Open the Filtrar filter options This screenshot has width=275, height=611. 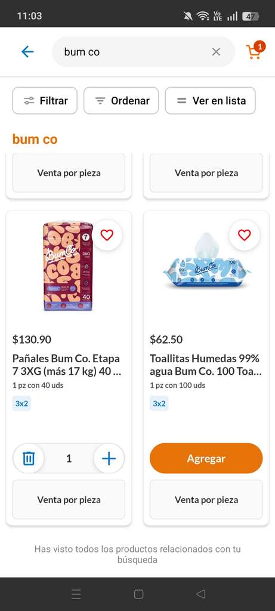[45, 100]
